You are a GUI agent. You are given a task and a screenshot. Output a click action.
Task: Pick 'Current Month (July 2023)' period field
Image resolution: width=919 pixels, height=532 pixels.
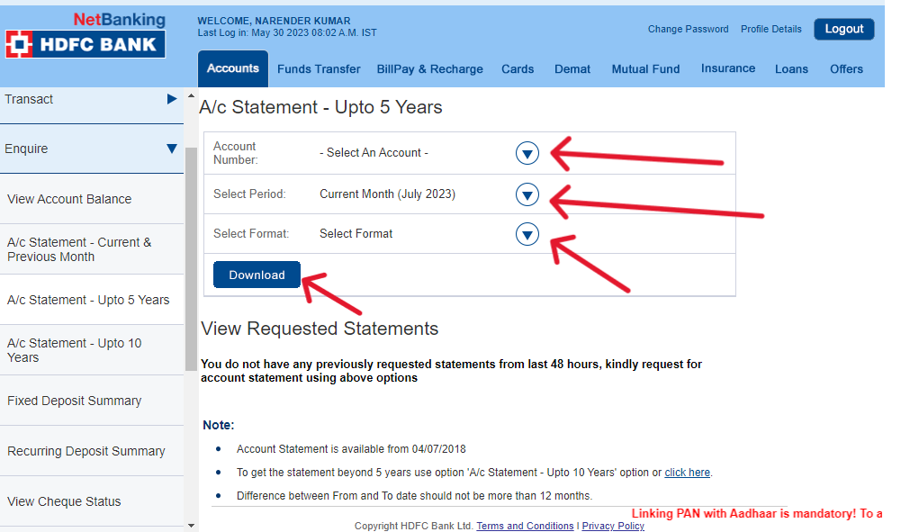coord(387,194)
